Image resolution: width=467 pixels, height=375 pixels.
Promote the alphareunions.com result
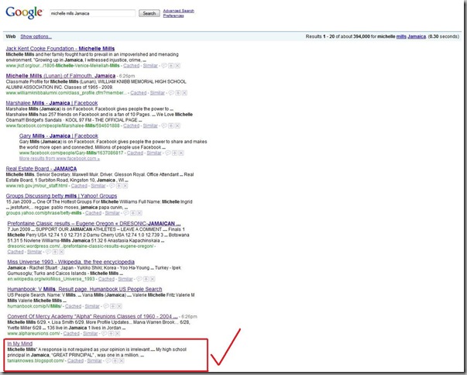point(111,334)
